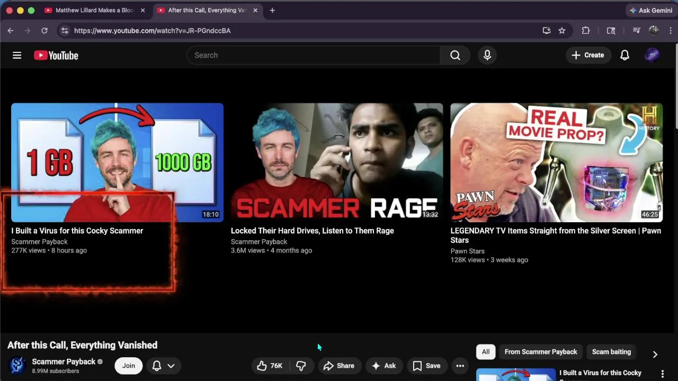Click the Join membership button
Image resolution: width=678 pixels, height=381 pixels.
129,366
